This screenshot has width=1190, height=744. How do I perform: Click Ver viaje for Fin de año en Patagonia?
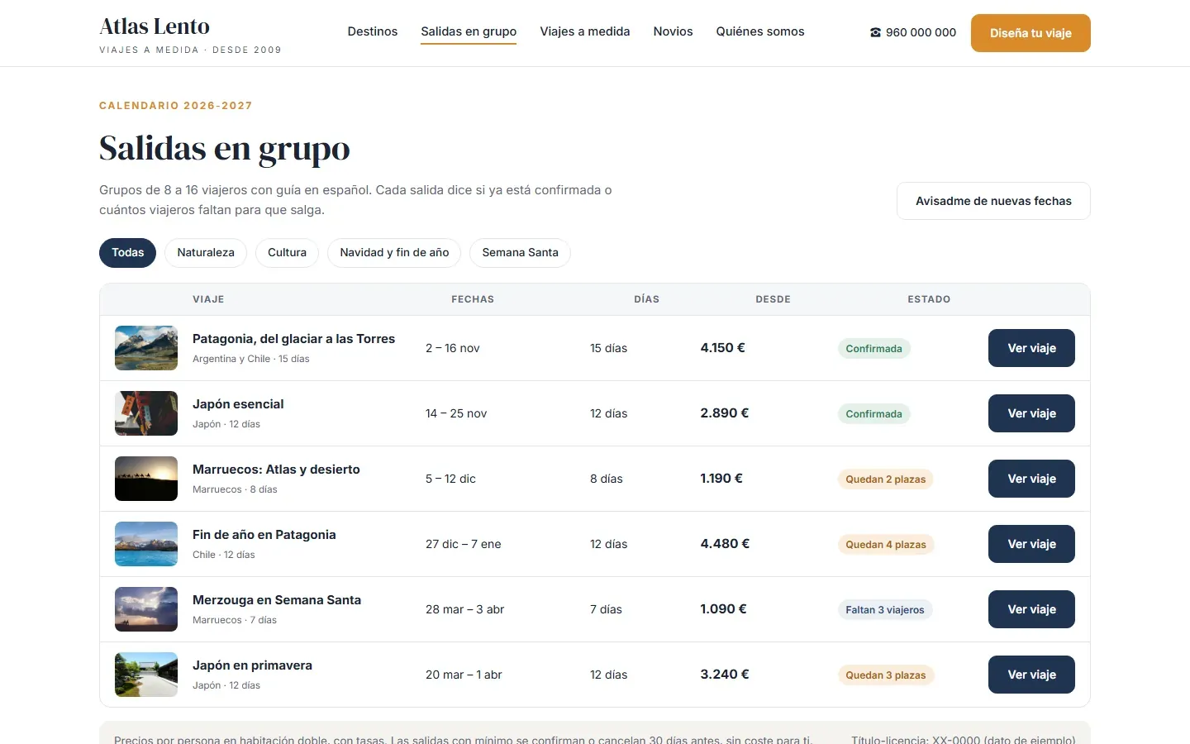tap(1031, 544)
